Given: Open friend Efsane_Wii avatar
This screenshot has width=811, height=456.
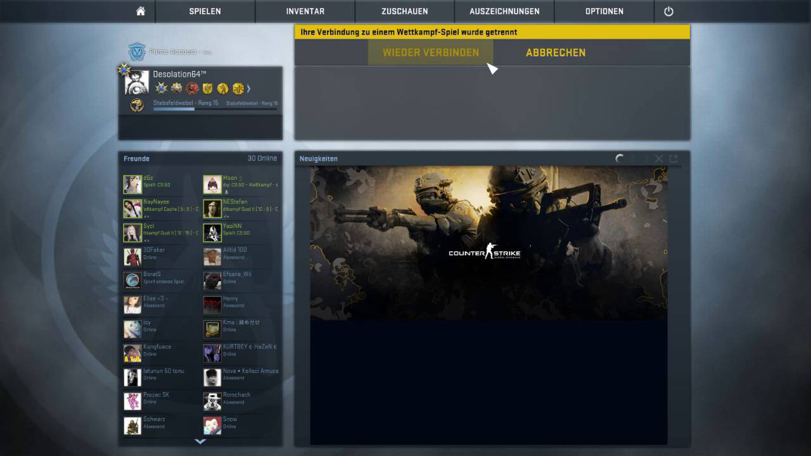Looking at the screenshot, I should (212, 281).
